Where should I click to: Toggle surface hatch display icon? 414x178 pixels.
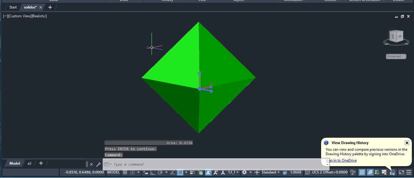pos(370,173)
